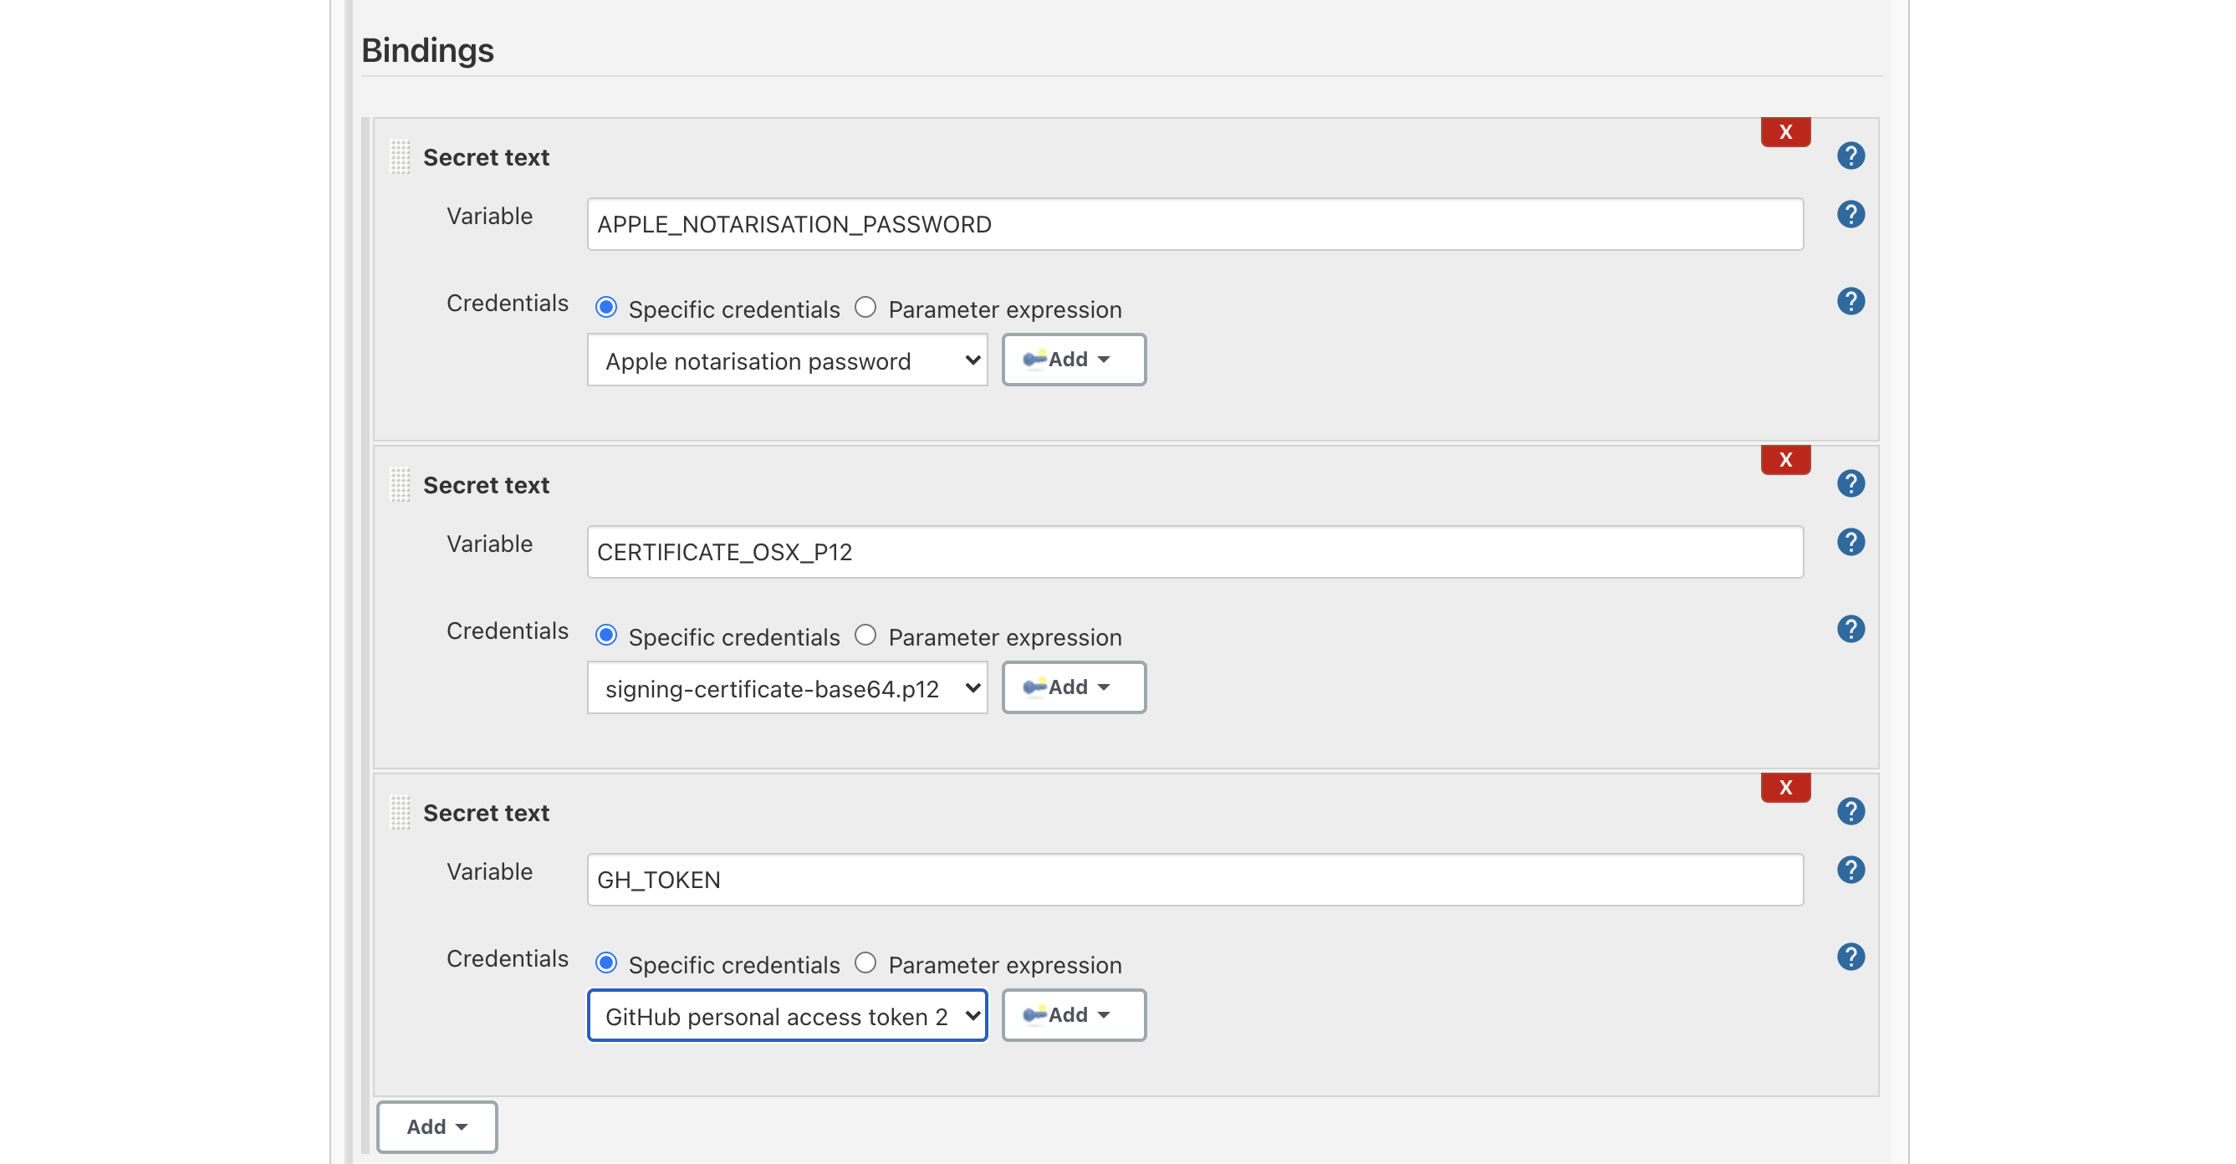
Task: Click bottom Add button to add binding
Action: [x=436, y=1126]
